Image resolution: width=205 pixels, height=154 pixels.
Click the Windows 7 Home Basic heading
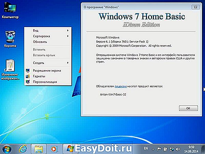pos(142,17)
